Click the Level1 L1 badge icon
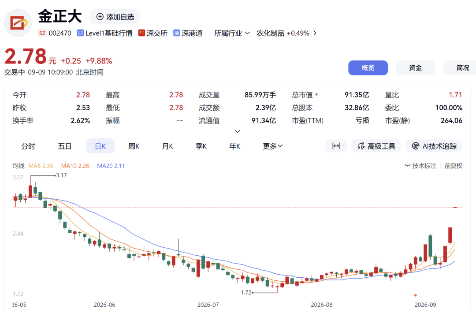The height and width of the screenshot is (309, 476). 81,33
